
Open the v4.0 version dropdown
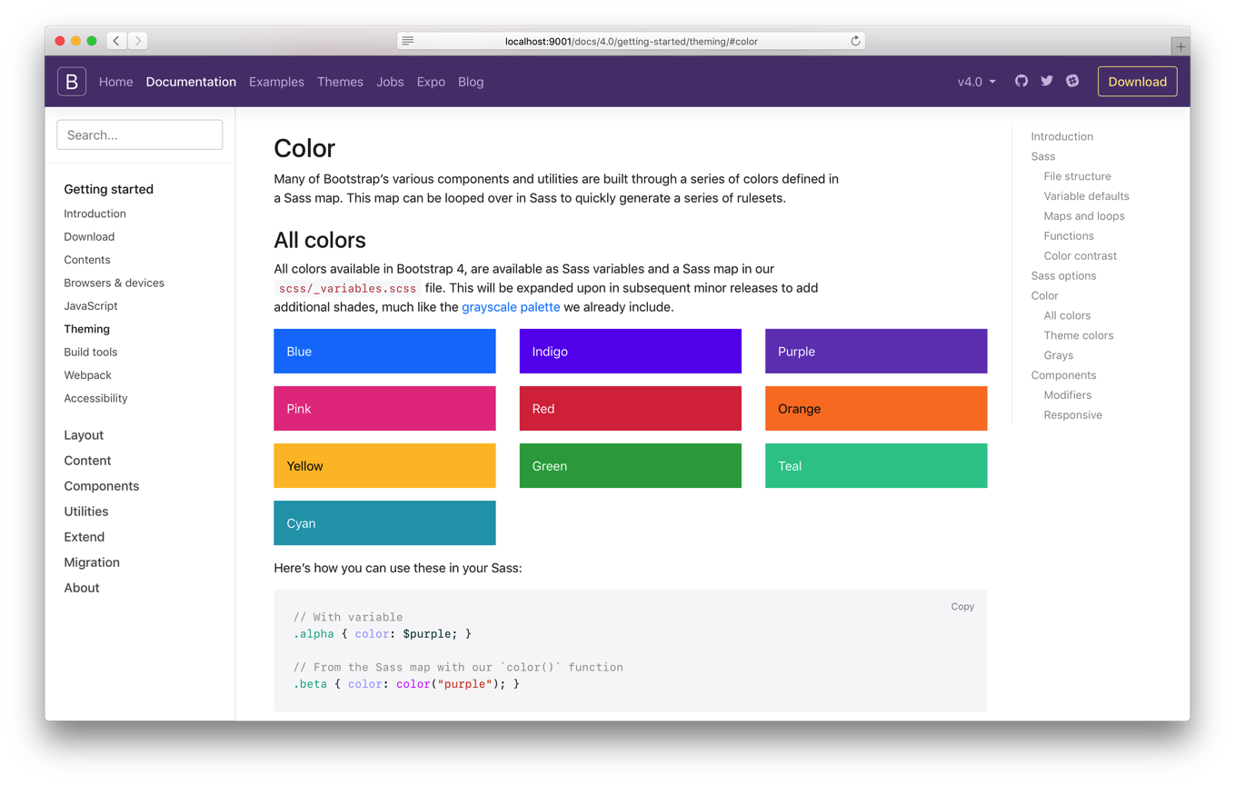click(976, 82)
